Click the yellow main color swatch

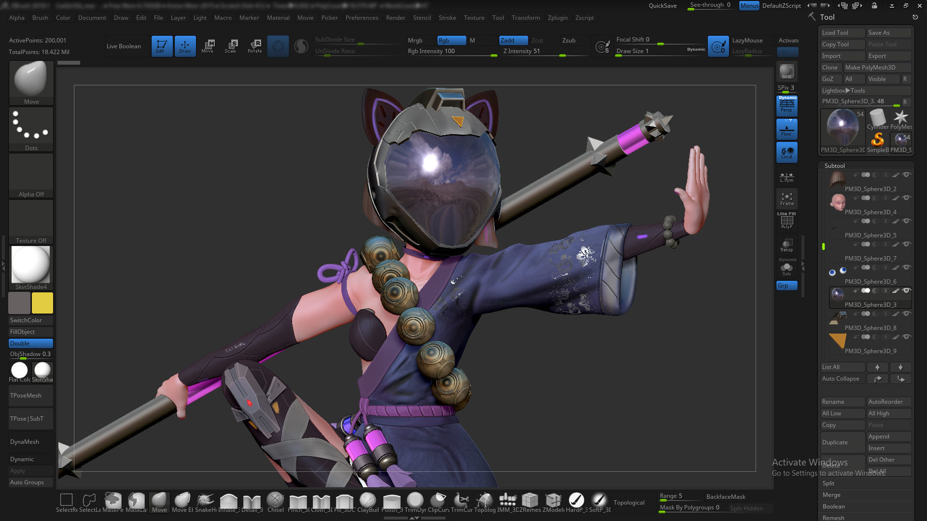click(42, 303)
